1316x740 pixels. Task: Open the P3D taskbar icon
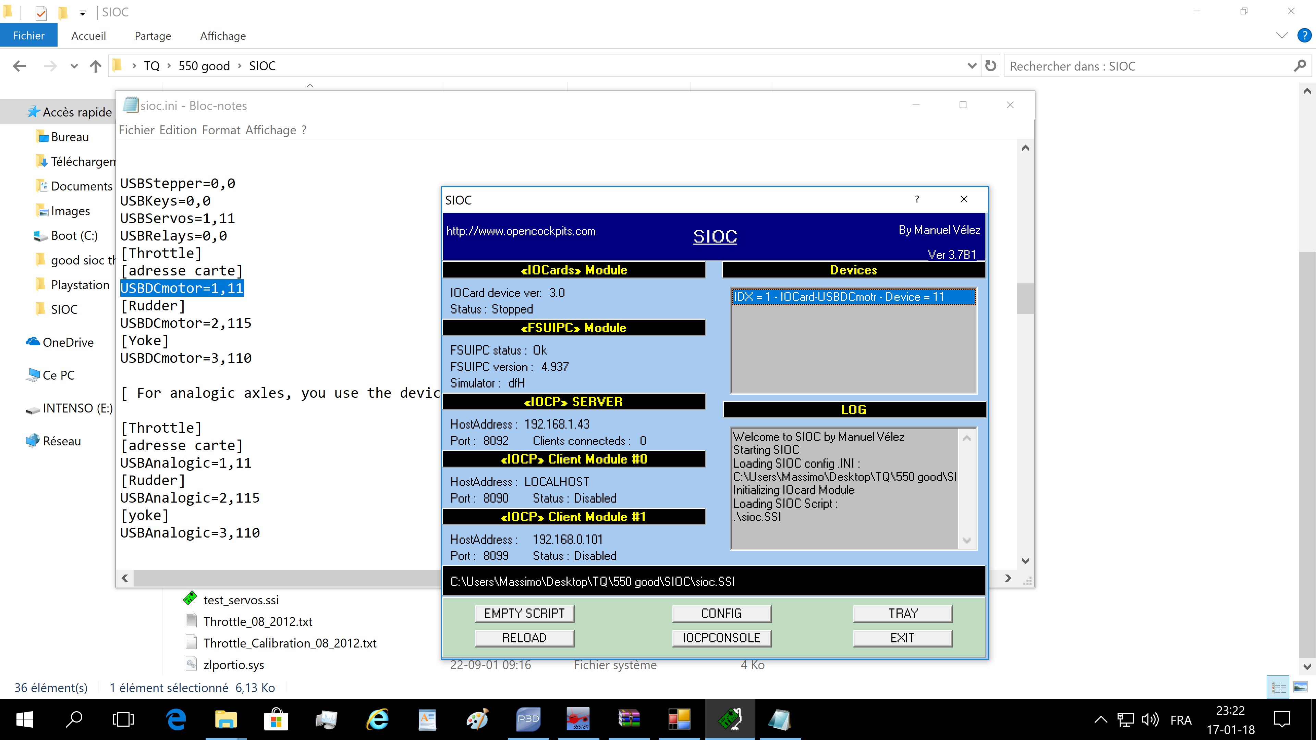click(x=528, y=719)
